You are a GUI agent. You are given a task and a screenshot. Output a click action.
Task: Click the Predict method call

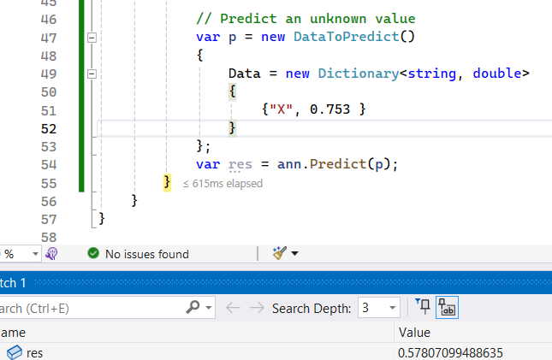coord(338,164)
